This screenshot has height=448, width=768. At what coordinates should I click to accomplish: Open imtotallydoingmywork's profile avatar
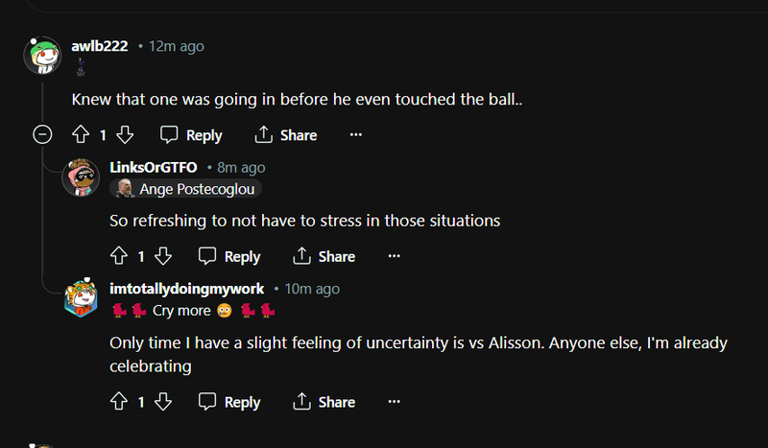(x=81, y=297)
